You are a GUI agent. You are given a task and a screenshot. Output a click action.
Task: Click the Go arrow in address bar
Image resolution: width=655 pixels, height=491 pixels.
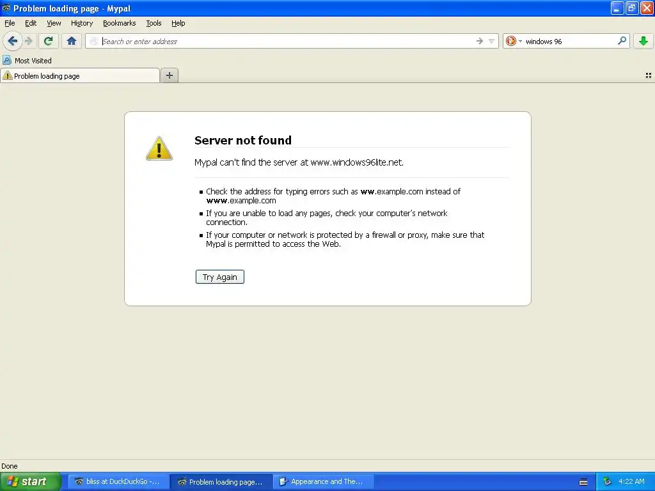[x=480, y=41]
